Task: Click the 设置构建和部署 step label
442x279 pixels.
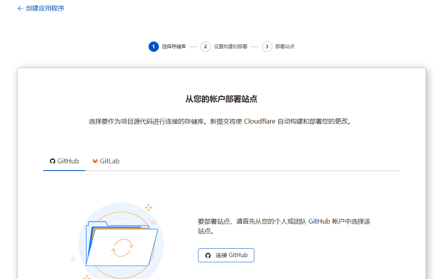Action: click(230, 47)
